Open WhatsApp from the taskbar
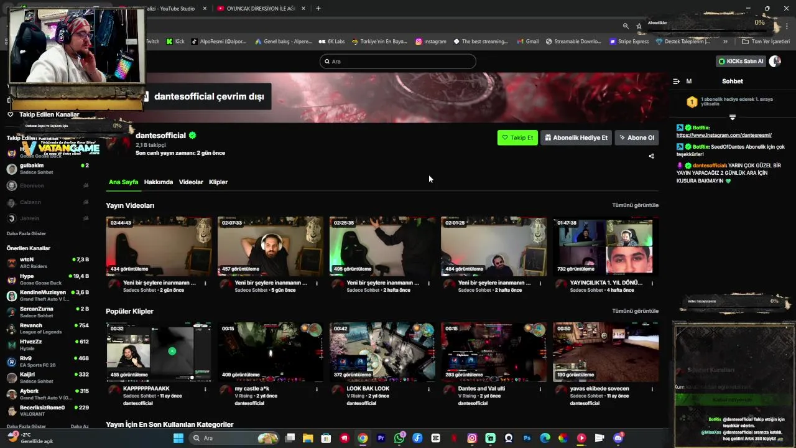 point(399,438)
